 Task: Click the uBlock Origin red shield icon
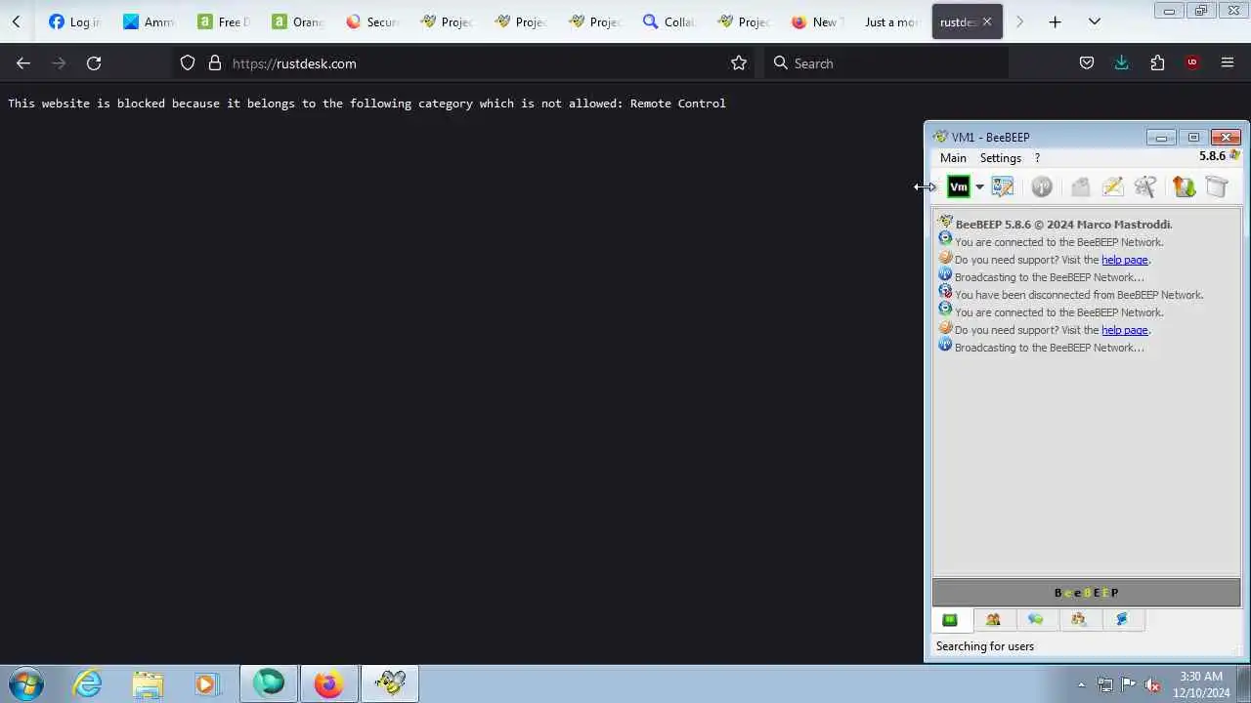tap(1192, 63)
